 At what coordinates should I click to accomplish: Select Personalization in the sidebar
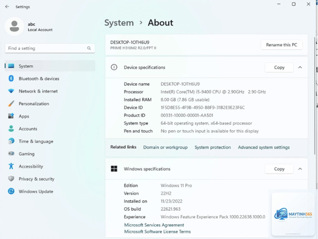coord(50,104)
